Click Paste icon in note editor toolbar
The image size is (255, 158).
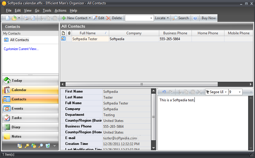click(x=193, y=92)
